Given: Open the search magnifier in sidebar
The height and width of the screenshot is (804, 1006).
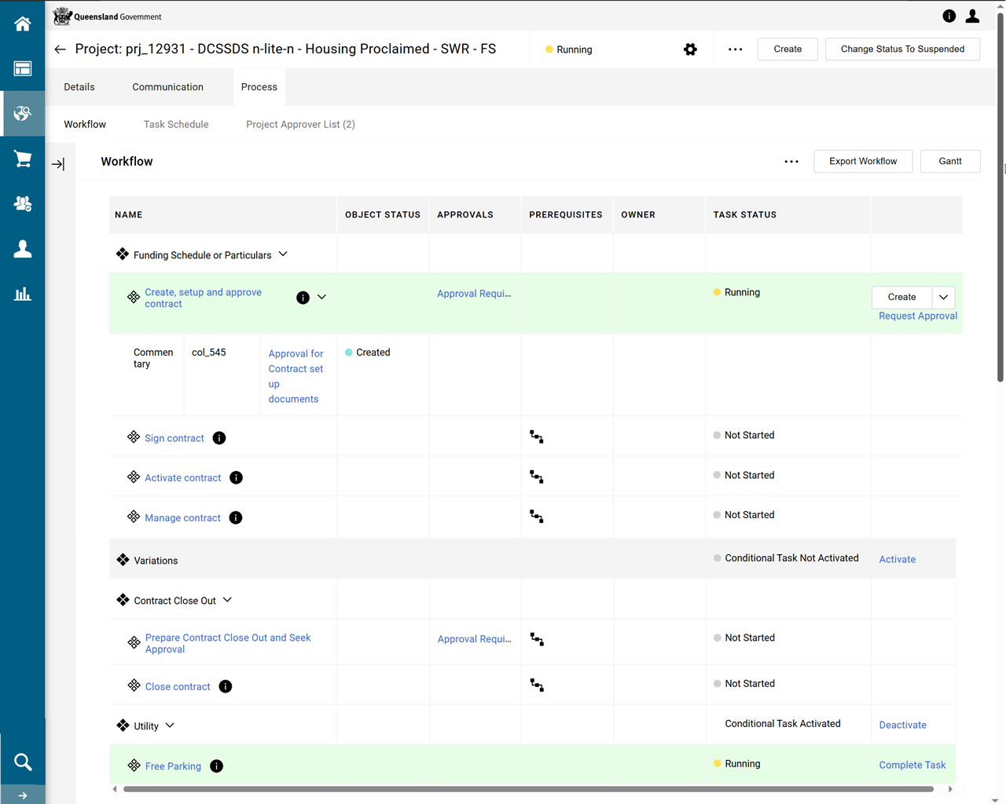Looking at the screenshot, I should click(x=23, y=762).
